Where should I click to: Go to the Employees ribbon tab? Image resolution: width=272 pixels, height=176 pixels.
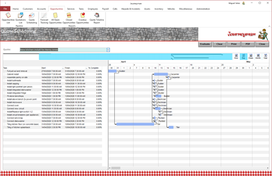pyautogui.click(x=93, y=9)
